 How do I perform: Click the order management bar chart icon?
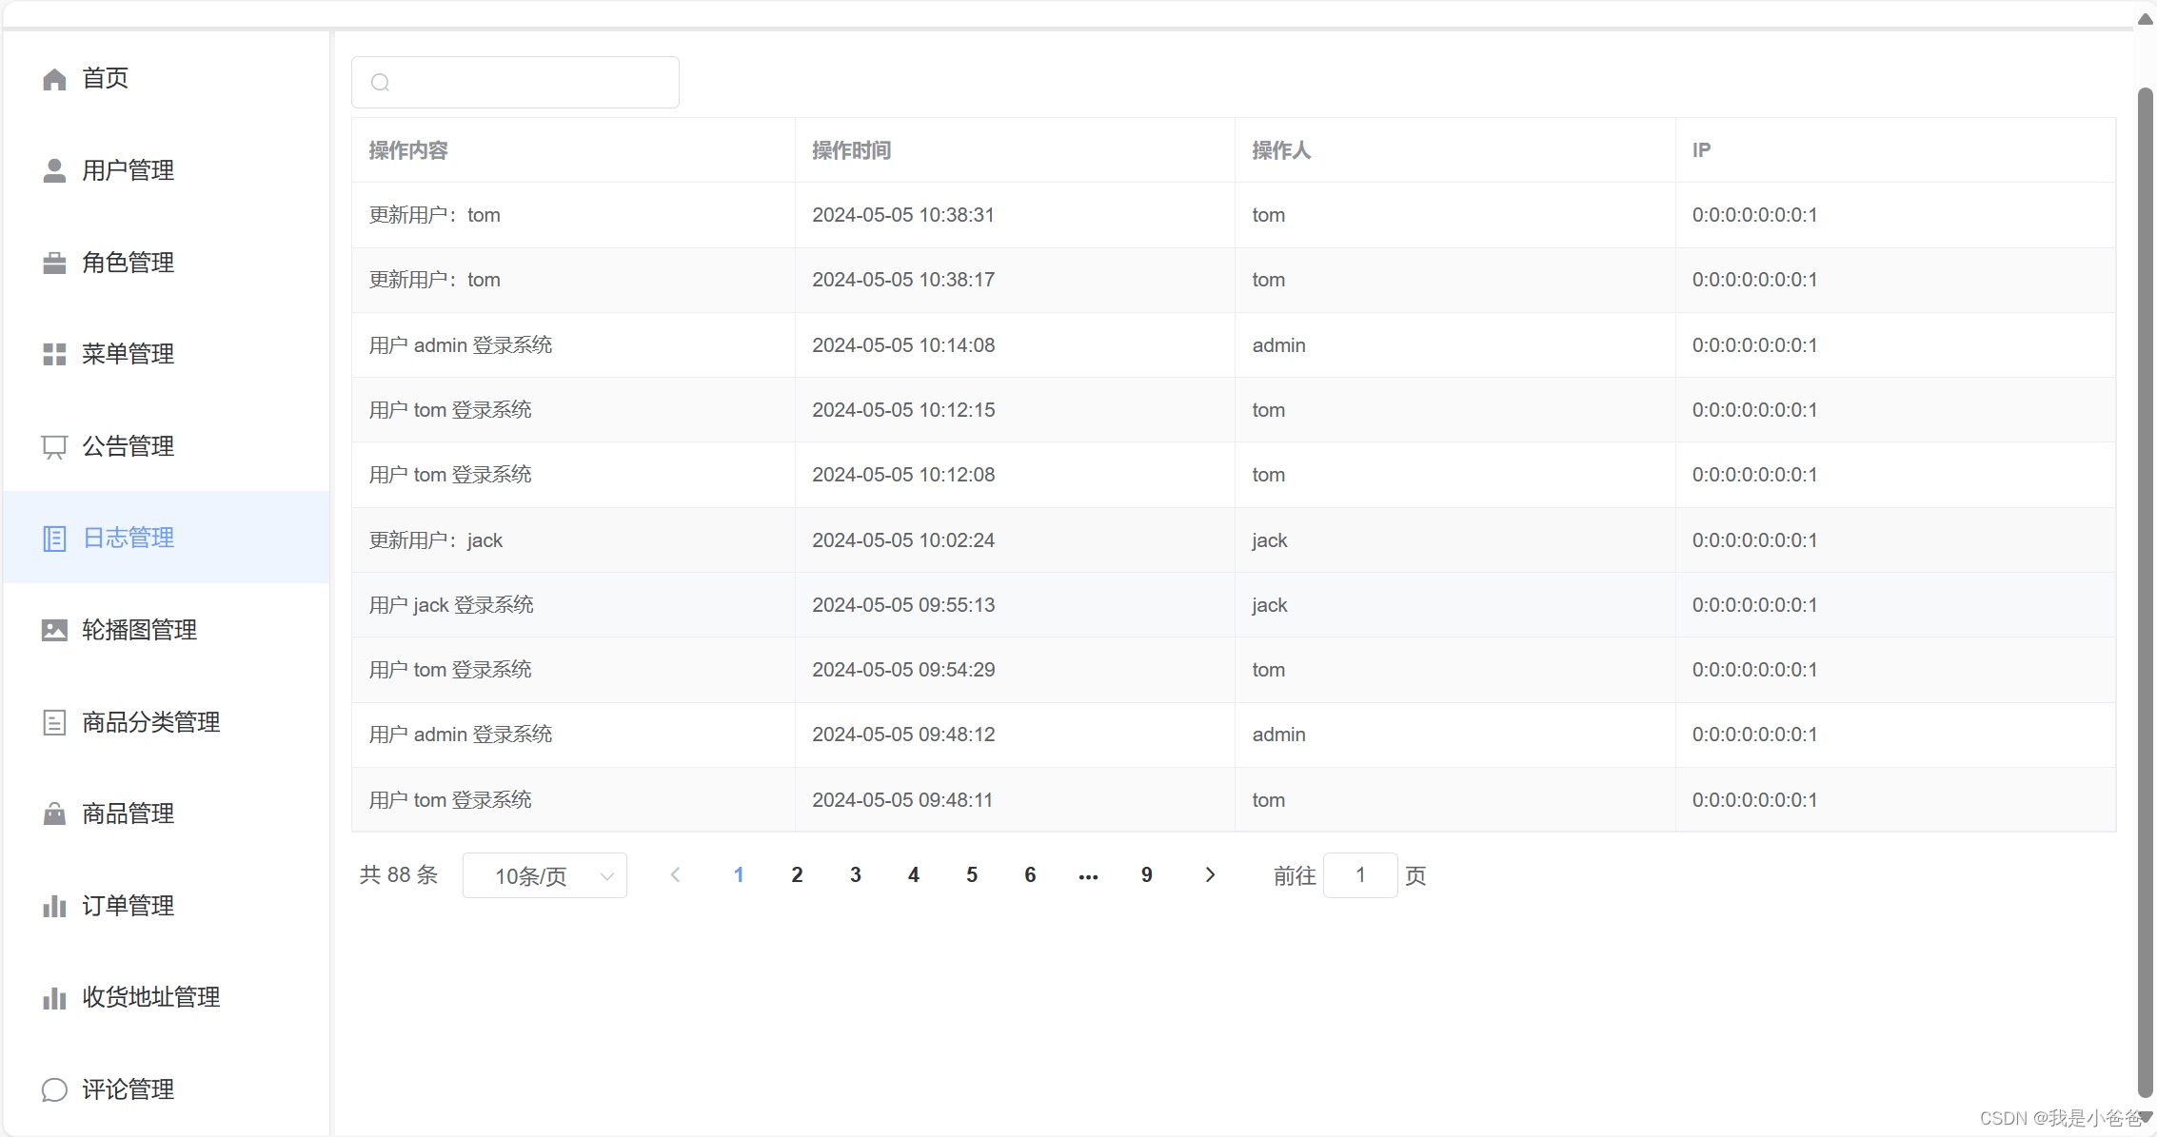click(54, 905)
